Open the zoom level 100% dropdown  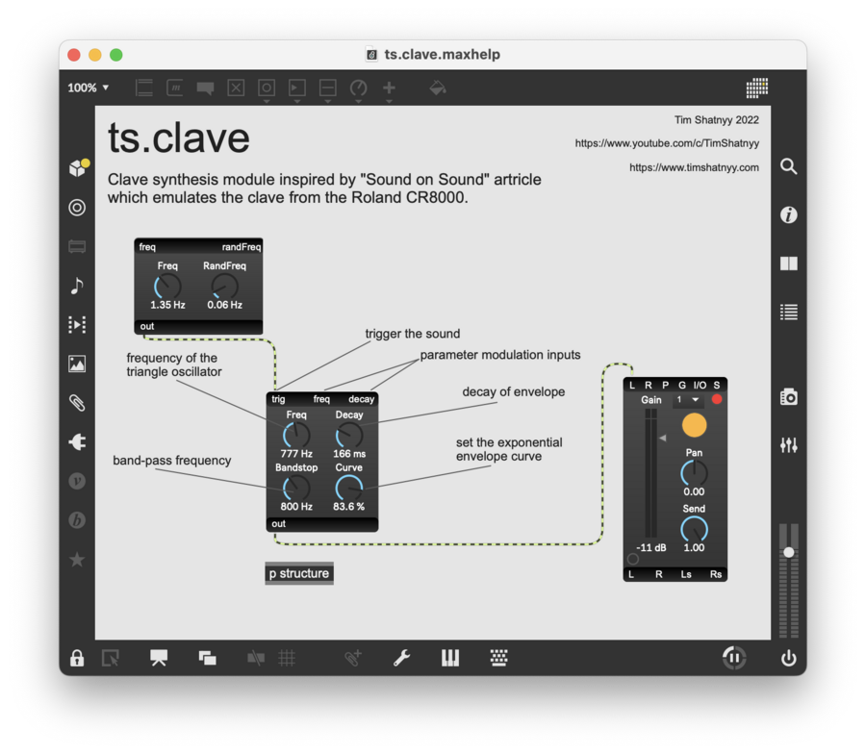tap(88, 88)
